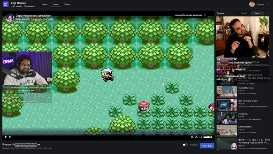The height and width of the screenshot is (154, 273).
Task: Select the incredible focus clip thumbnail
Action: tap(227, 92)
